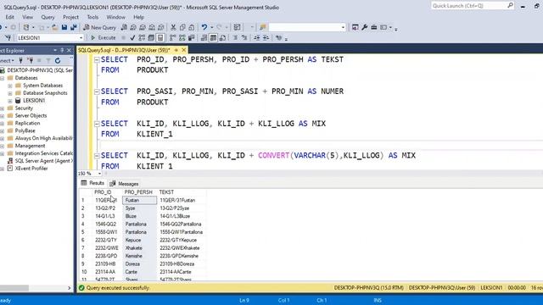
Task: Click the Database Engine Query icon
Action: click(x=124, y=27)
